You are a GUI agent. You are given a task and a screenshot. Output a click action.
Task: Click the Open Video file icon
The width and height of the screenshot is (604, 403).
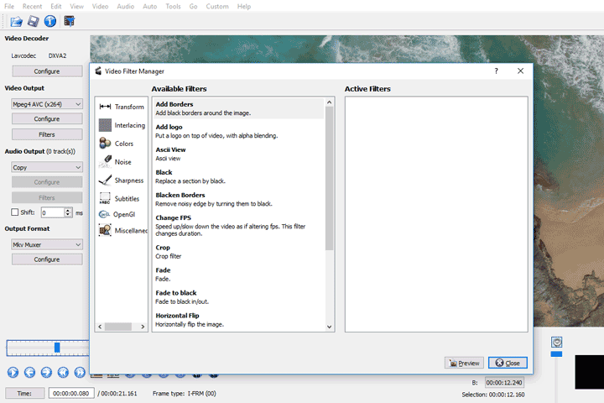(16, 21)
